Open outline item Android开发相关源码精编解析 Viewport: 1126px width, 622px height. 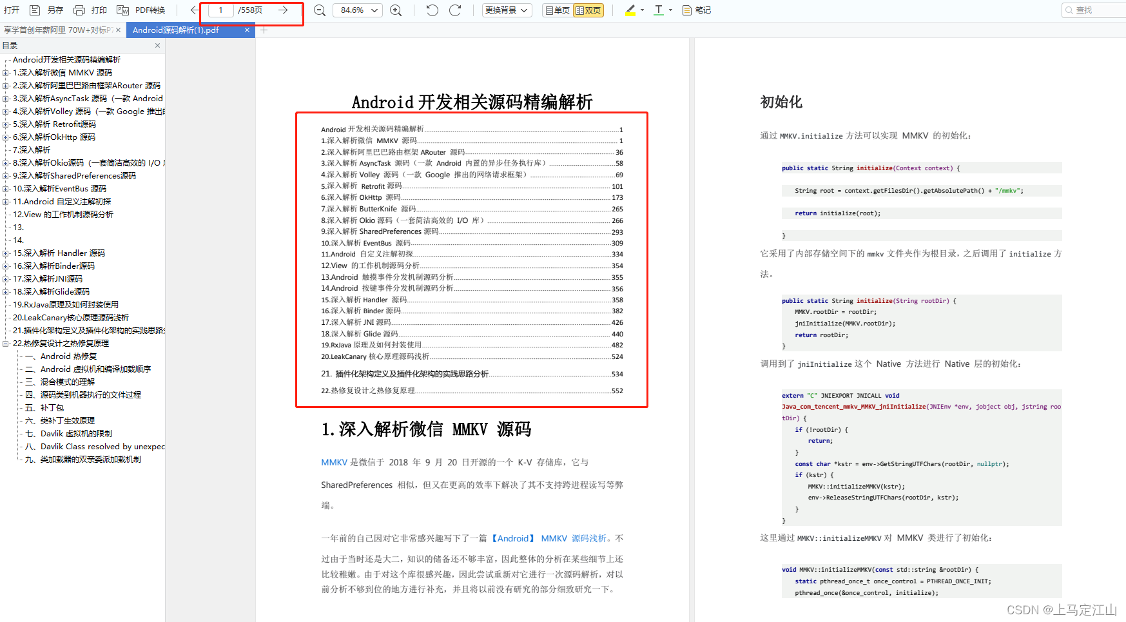click(66, 60)
